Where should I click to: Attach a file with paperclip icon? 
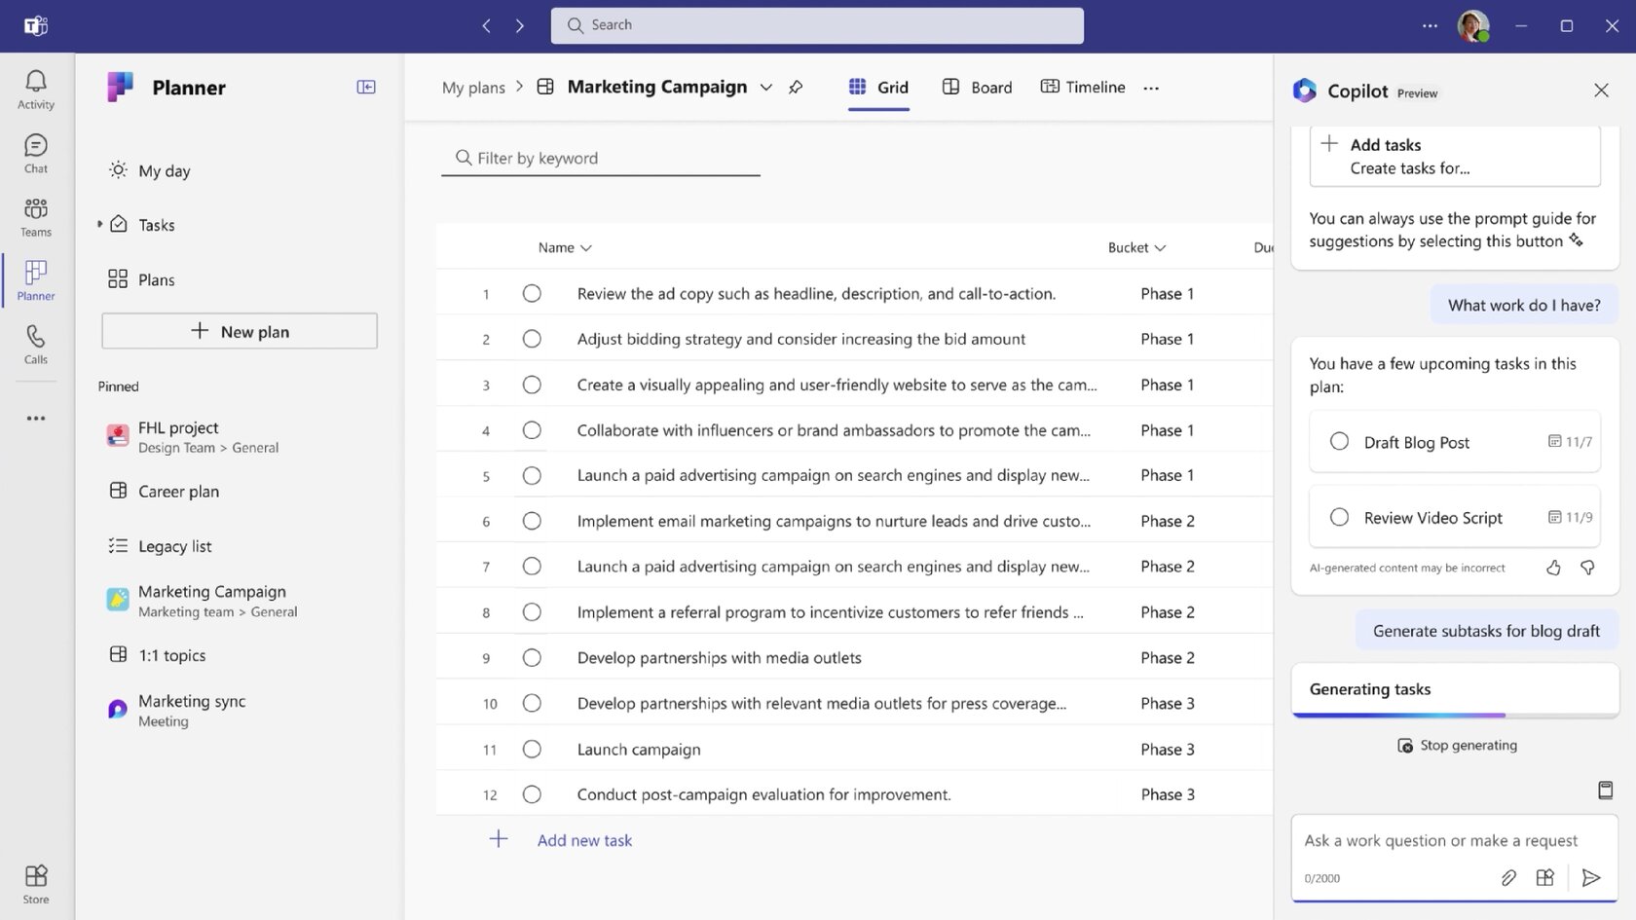1508,878
